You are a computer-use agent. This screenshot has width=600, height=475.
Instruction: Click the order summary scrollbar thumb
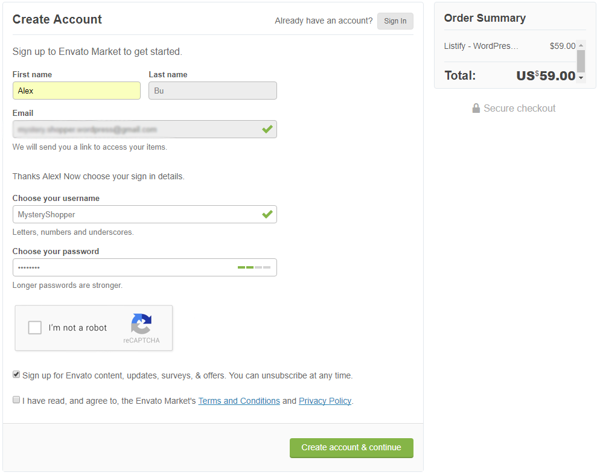point(581,60)
